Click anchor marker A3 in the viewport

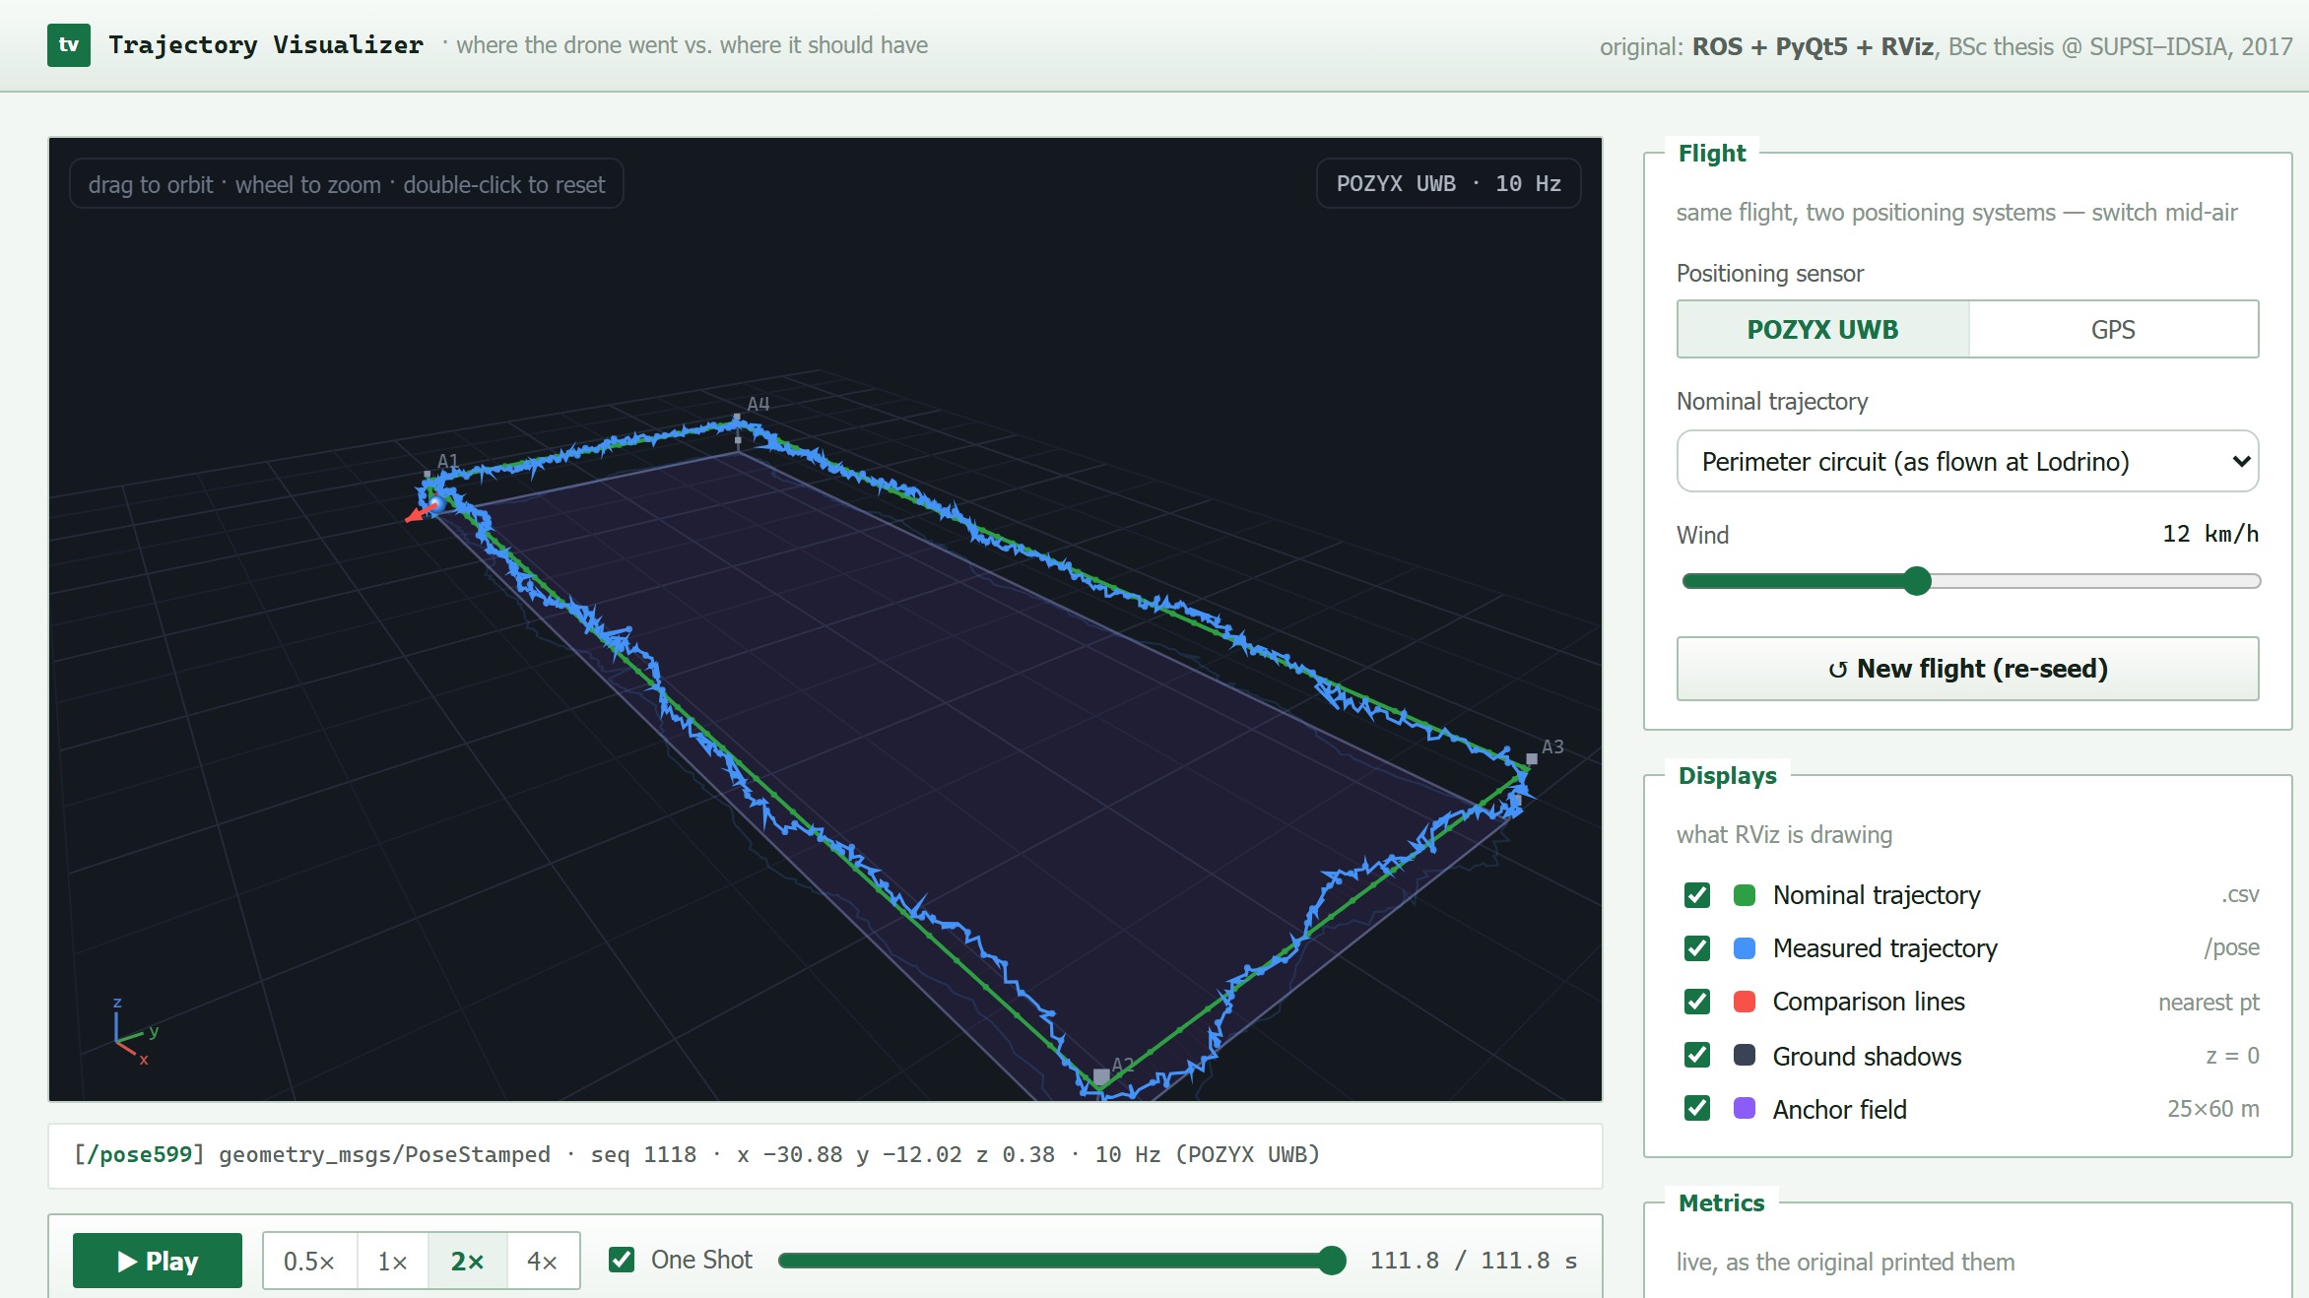(x=1532, y=758)
